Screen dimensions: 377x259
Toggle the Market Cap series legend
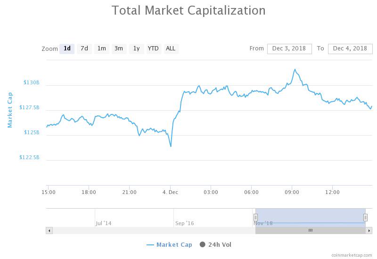(x=170, y=245)
